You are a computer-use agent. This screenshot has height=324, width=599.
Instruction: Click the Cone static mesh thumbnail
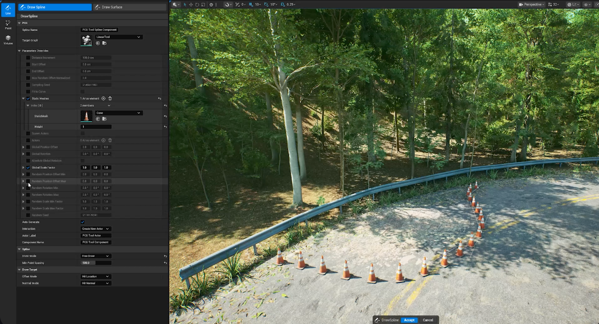(x=86, y=116)
